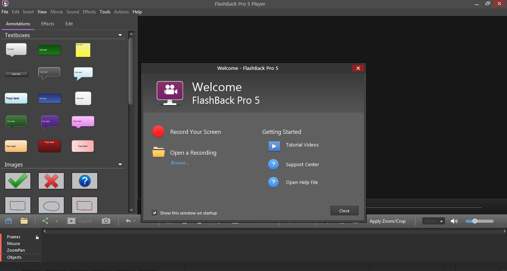Open the undo history dropdown arrow
507x271 pixels.
(x=134, y=221)
